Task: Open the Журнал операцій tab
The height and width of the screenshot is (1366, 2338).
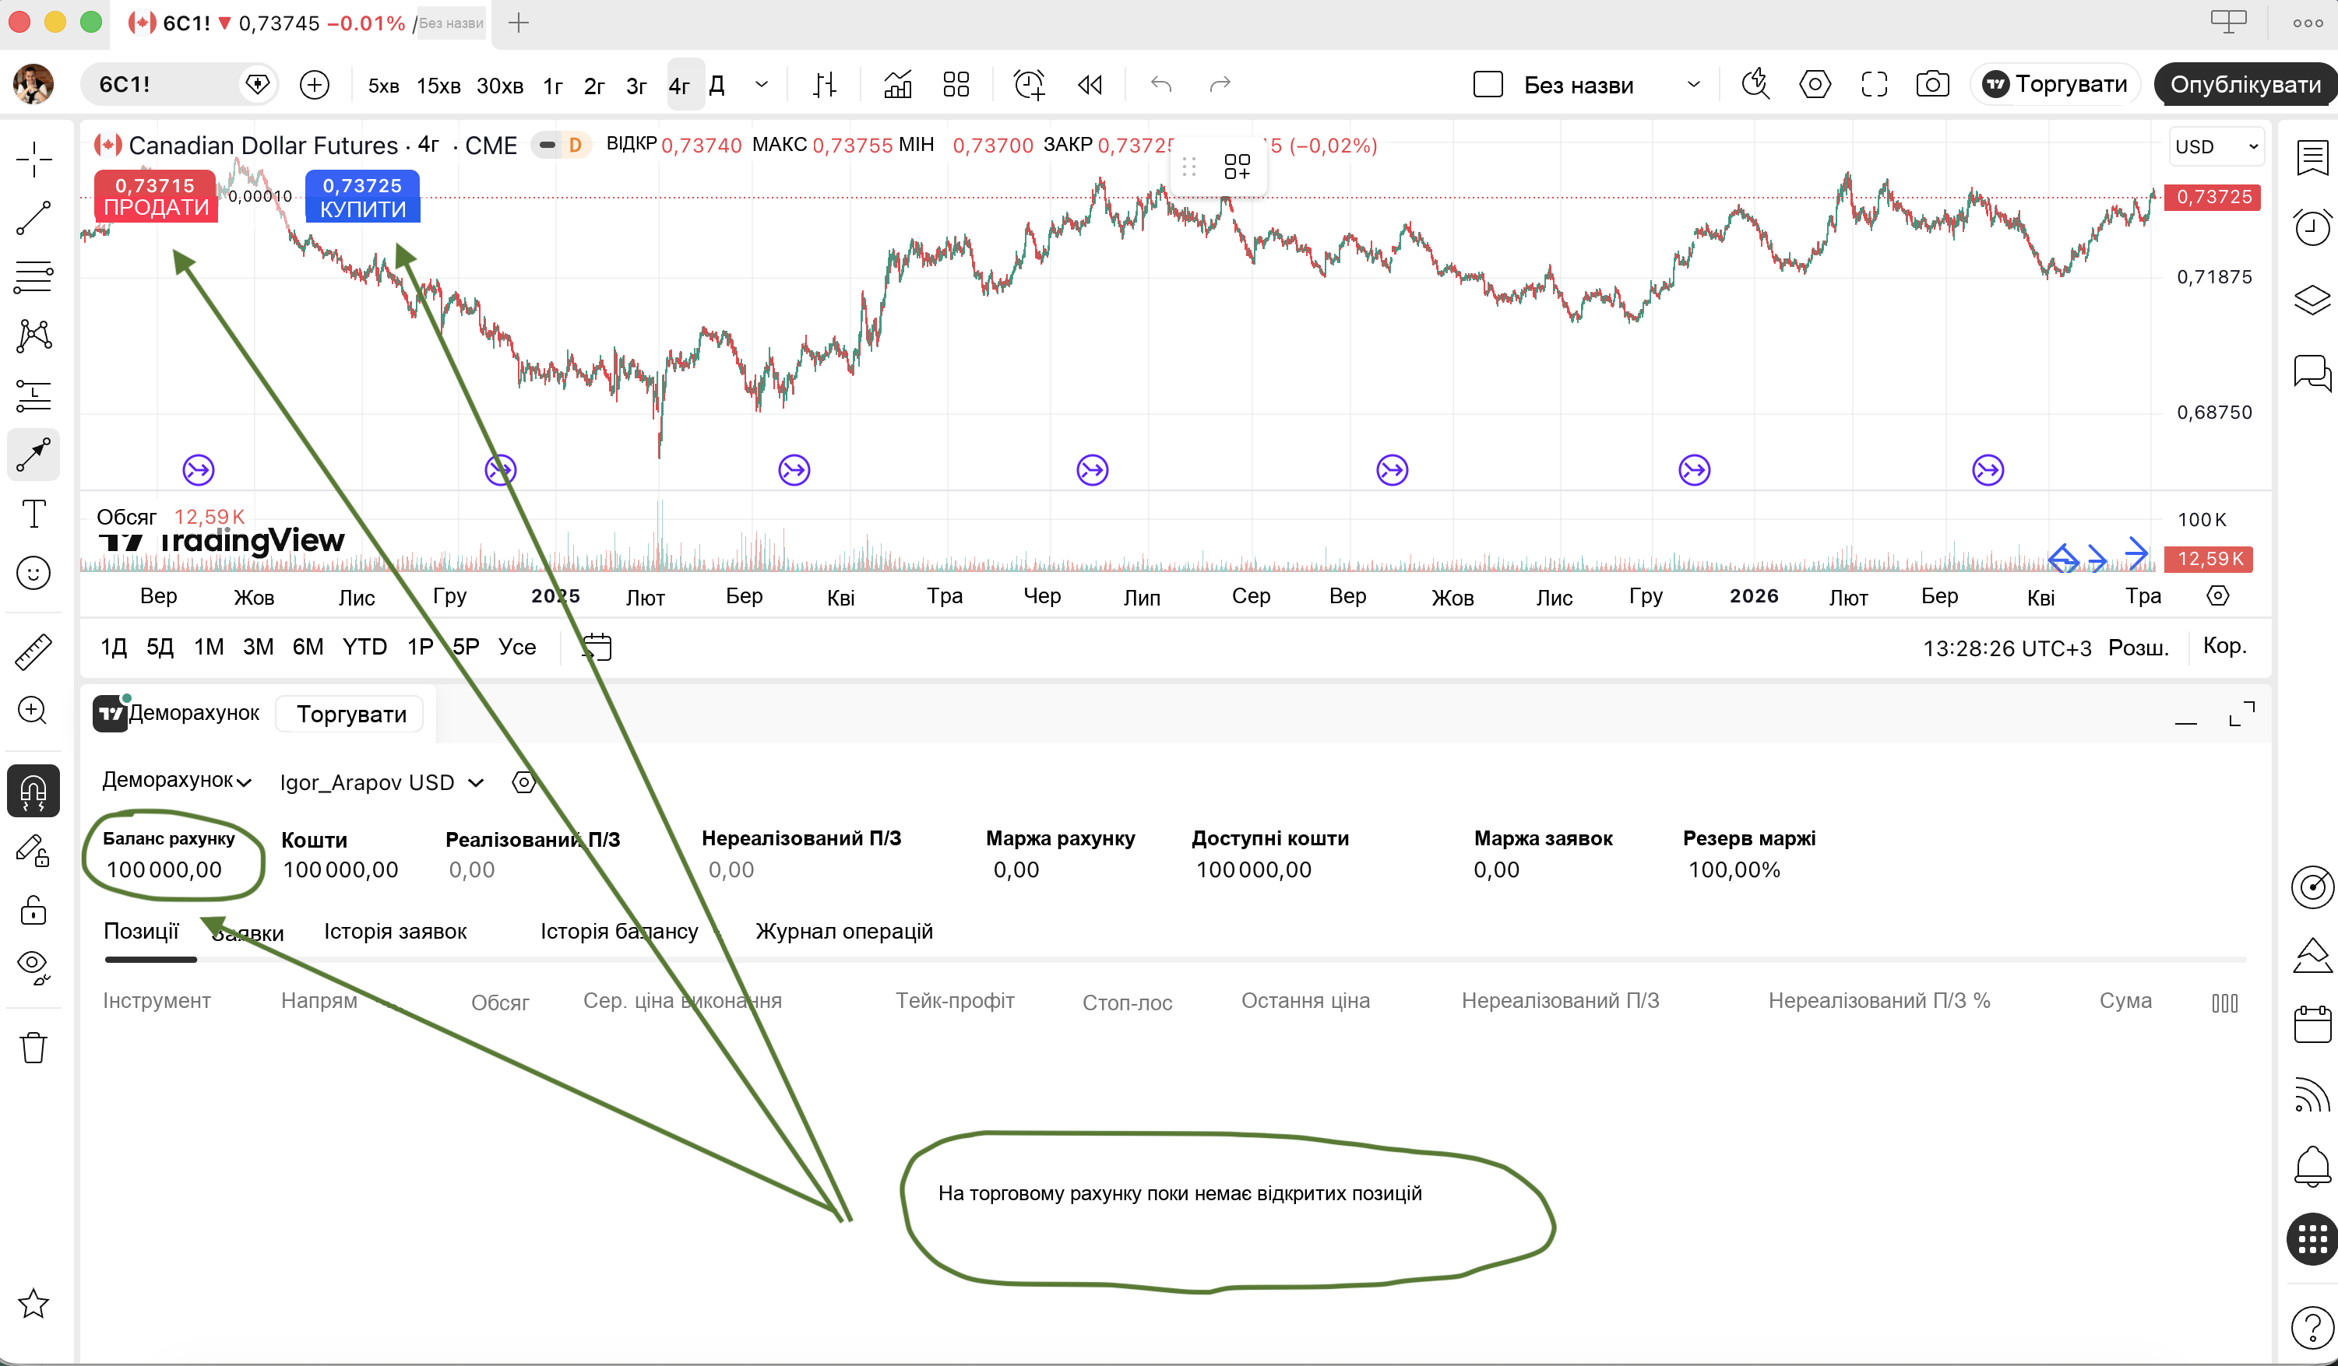Action: point(844,931)
